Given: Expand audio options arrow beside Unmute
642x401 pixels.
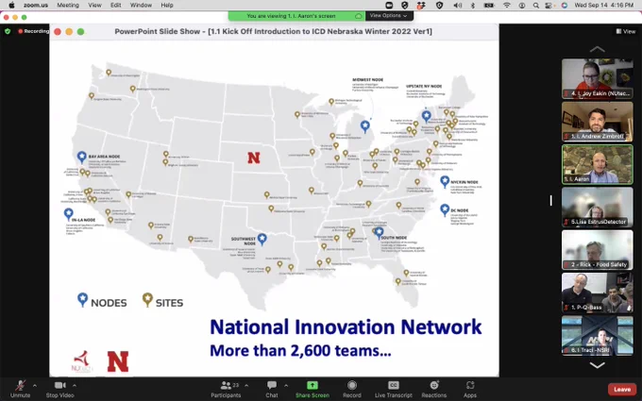Looking at the screenshot, I should coord(34,386).
